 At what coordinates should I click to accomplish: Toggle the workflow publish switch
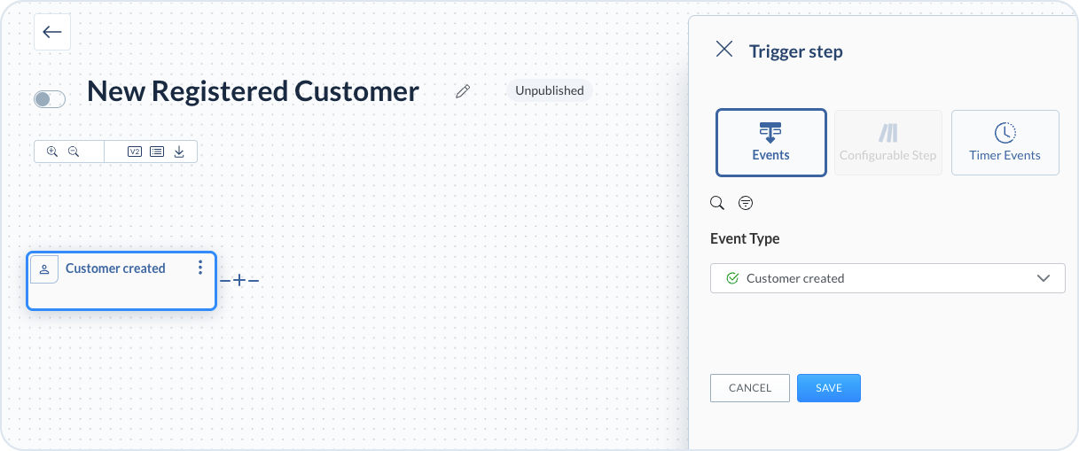pyautogui.click(x=49, y=98)
